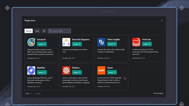Click the ScholarAI plugin title
The width and height of the screenshot is (189, 106).
click(x=41, y=39)
